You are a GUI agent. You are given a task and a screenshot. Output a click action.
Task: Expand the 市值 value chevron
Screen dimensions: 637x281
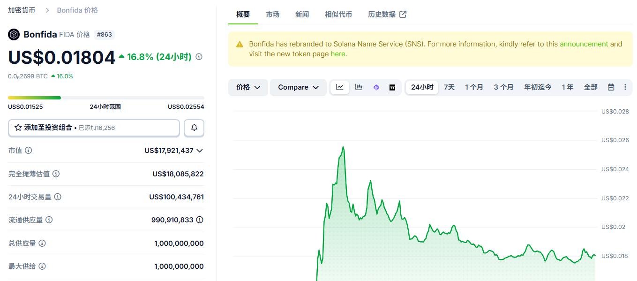pyautogui.click(x=200, y=151)
